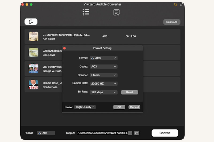
Task: Open the Bit Rate dropdown 128 kbps
Action: click(x=104, y=92)
